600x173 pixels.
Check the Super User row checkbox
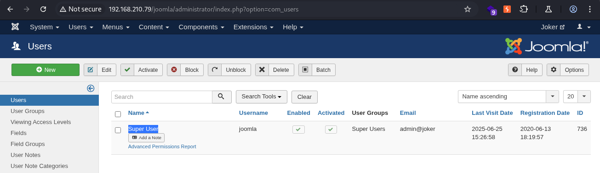[118, 130]
